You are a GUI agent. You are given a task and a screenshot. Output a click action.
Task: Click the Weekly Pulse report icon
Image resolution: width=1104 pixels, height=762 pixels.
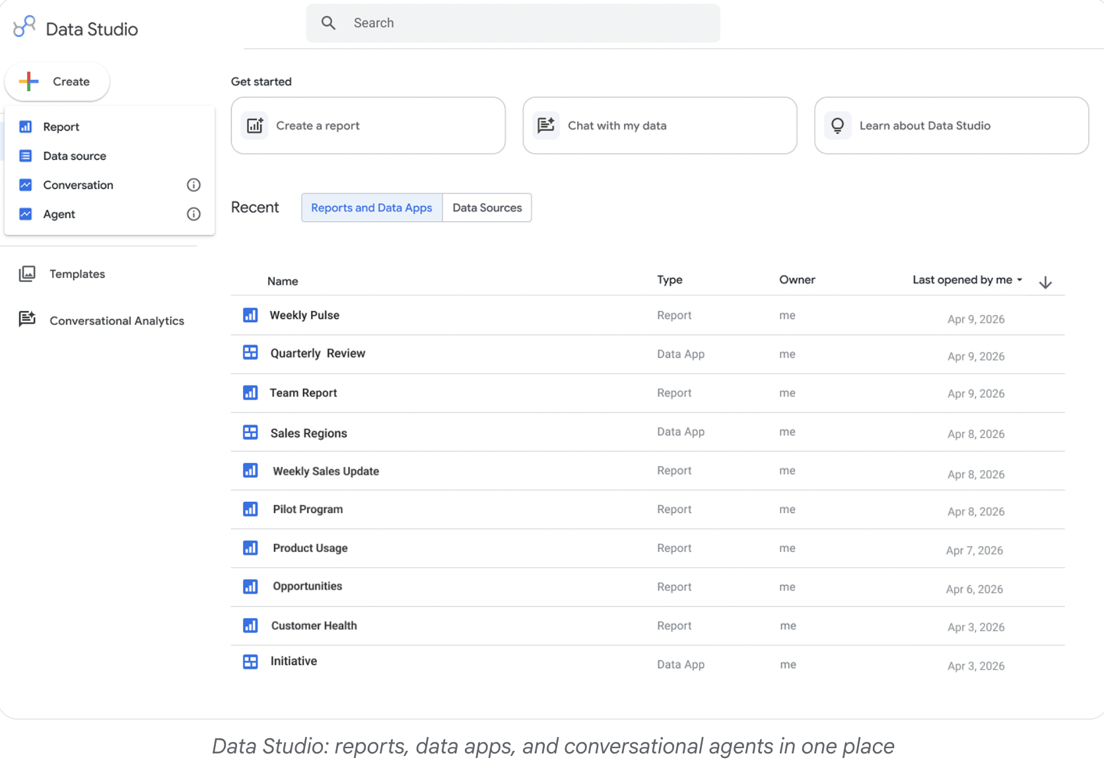(x=250, y=315)
